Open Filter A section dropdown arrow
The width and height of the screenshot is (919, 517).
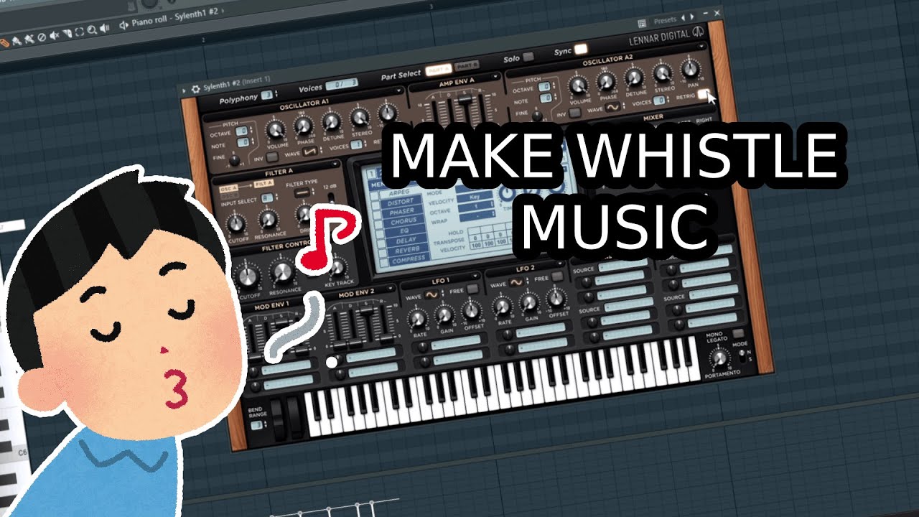[335, 163]
